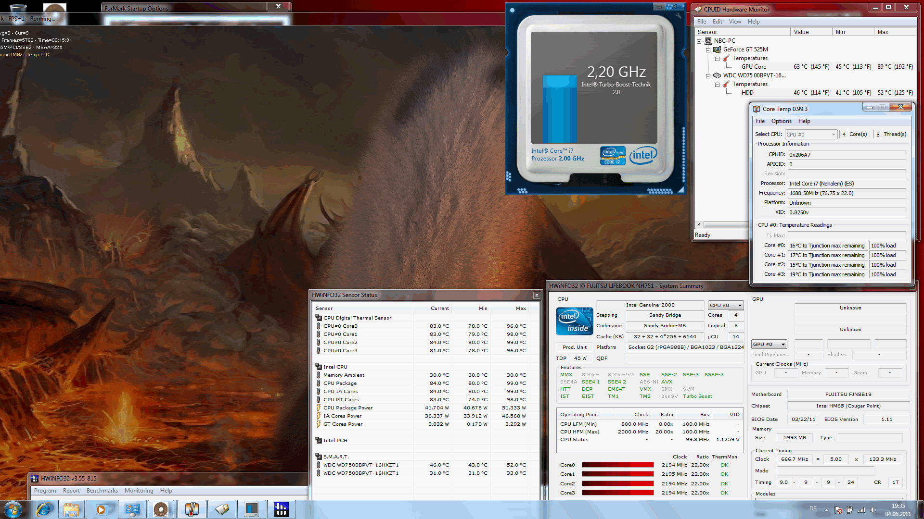This screenshot has width=924, height=519.
Task: Open HWMonitor View menu
Action: (734, 22)
